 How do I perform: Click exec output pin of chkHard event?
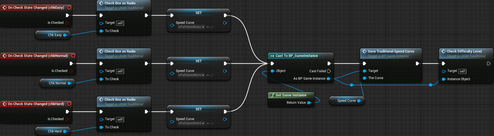(67, 112)
